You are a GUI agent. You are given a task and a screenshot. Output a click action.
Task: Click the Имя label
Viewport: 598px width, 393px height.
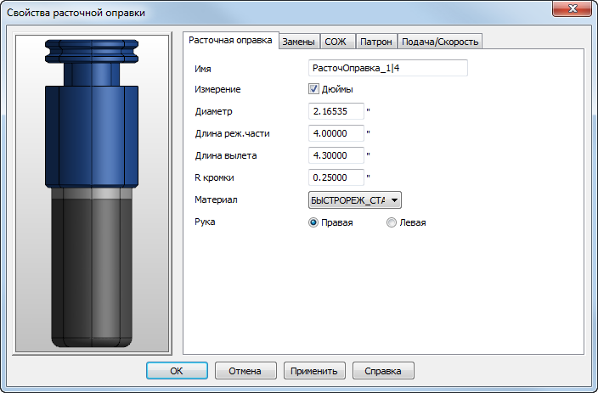click(202, 69)
